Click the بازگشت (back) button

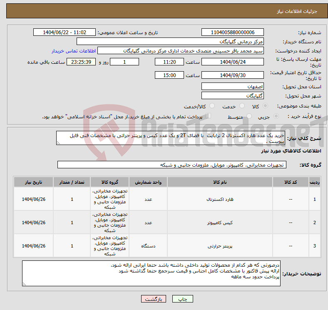[154, 299]
